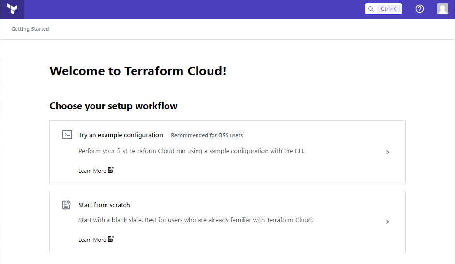The image size is (455, 264).
Task: Click Learn More under example configuration
Action: pos(92,171)
